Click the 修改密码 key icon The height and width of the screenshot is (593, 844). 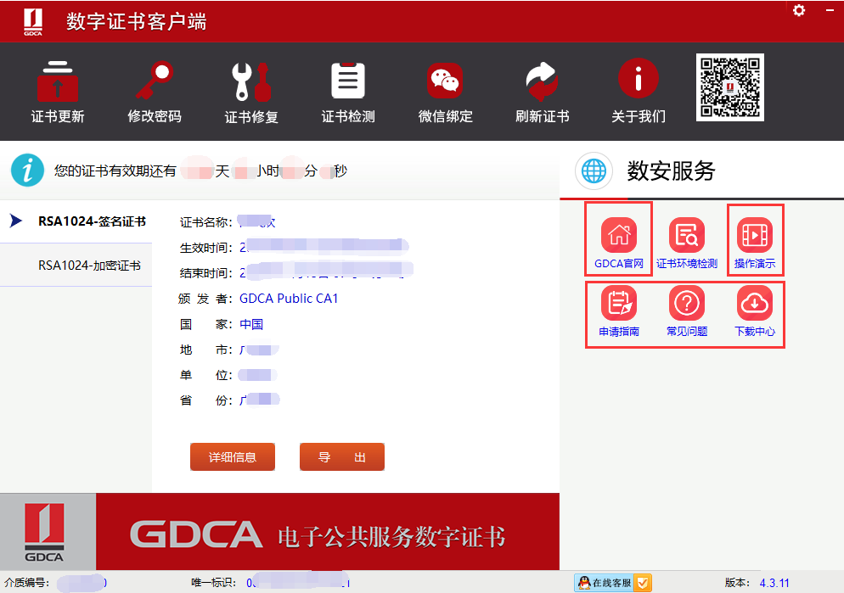[155, 80]
